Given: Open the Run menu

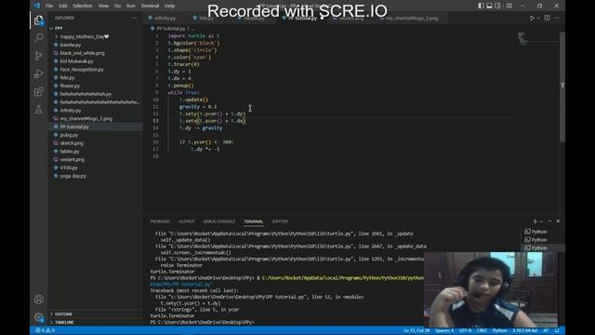Looking at the screenshot, I should (130, 6).
